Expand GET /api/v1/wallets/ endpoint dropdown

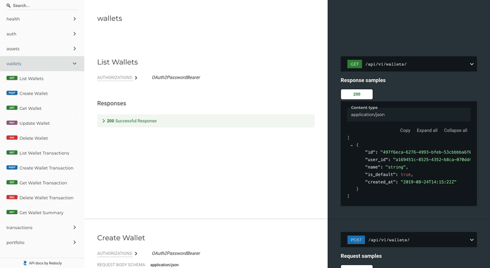pyautogui.click(x=472, y=64)
